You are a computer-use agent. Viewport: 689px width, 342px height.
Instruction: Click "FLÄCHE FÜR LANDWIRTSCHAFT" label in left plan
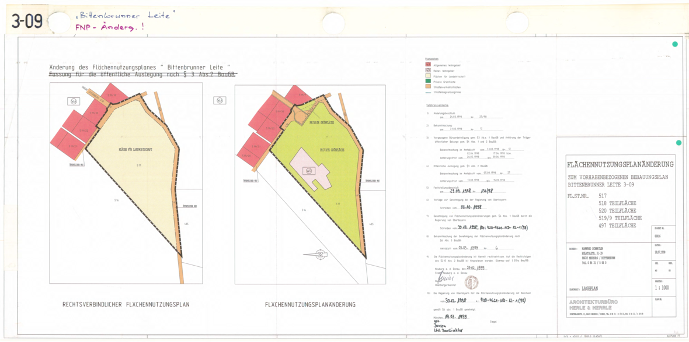pos(135,150)
